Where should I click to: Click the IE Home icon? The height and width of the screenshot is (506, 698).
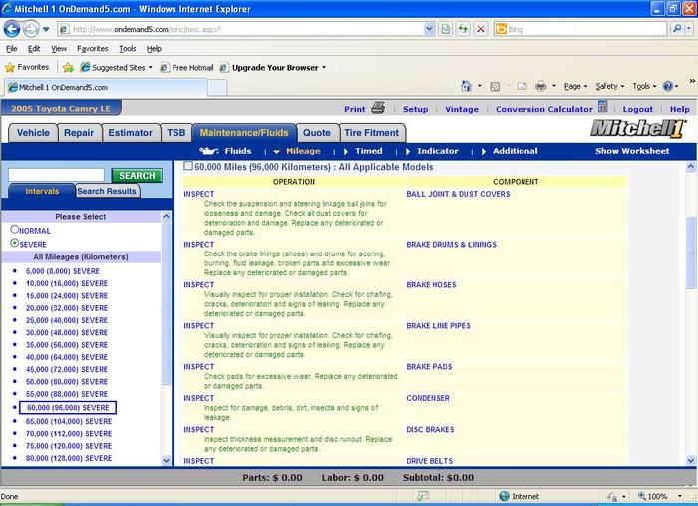click(x=466, y=87)
